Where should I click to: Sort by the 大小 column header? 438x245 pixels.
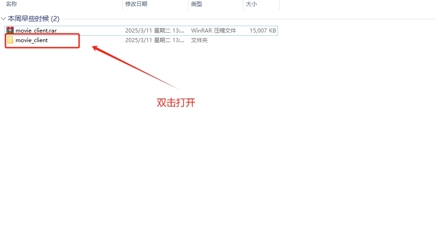coord(251,4)
